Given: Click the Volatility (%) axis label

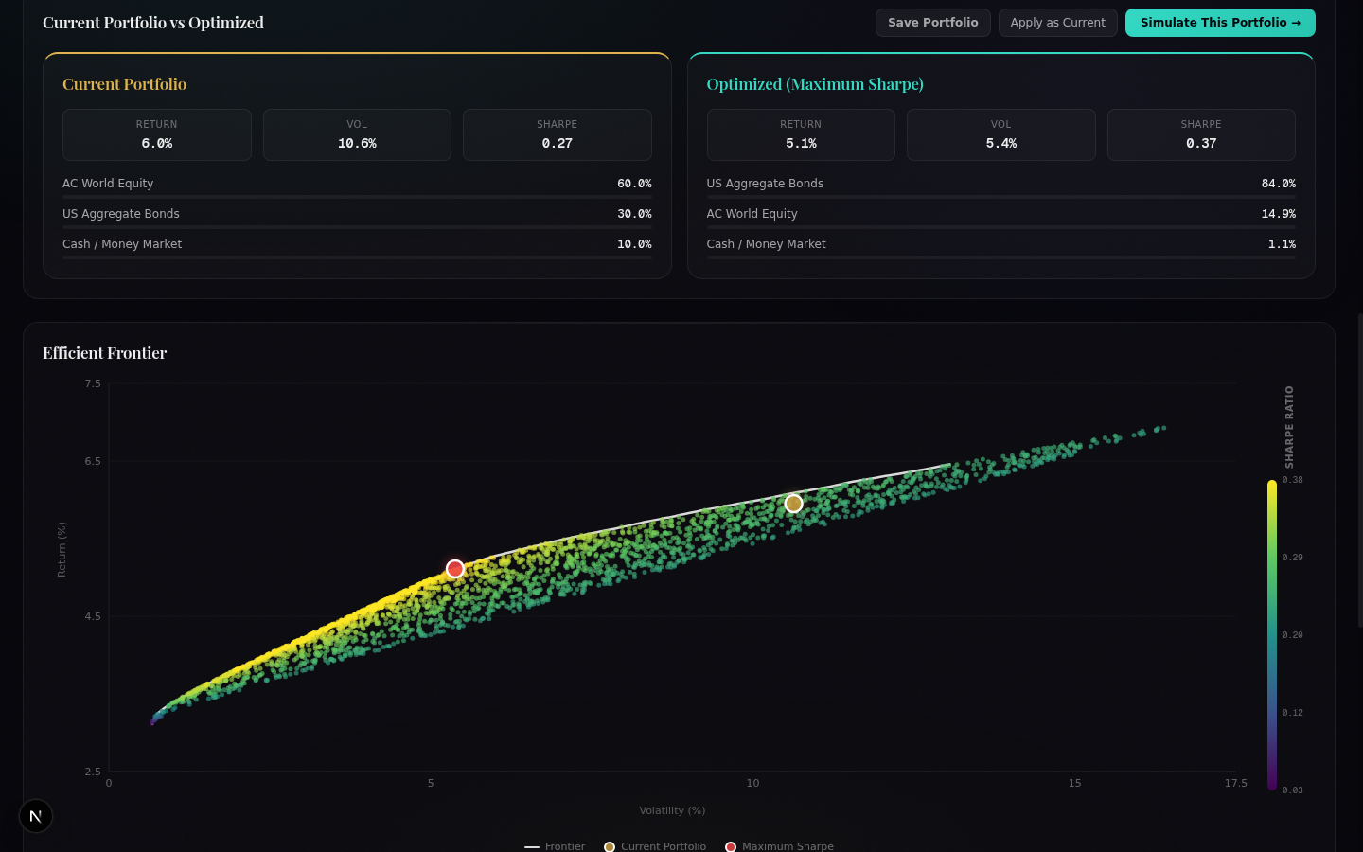Looking at the screenshot, I should point(672,810).
